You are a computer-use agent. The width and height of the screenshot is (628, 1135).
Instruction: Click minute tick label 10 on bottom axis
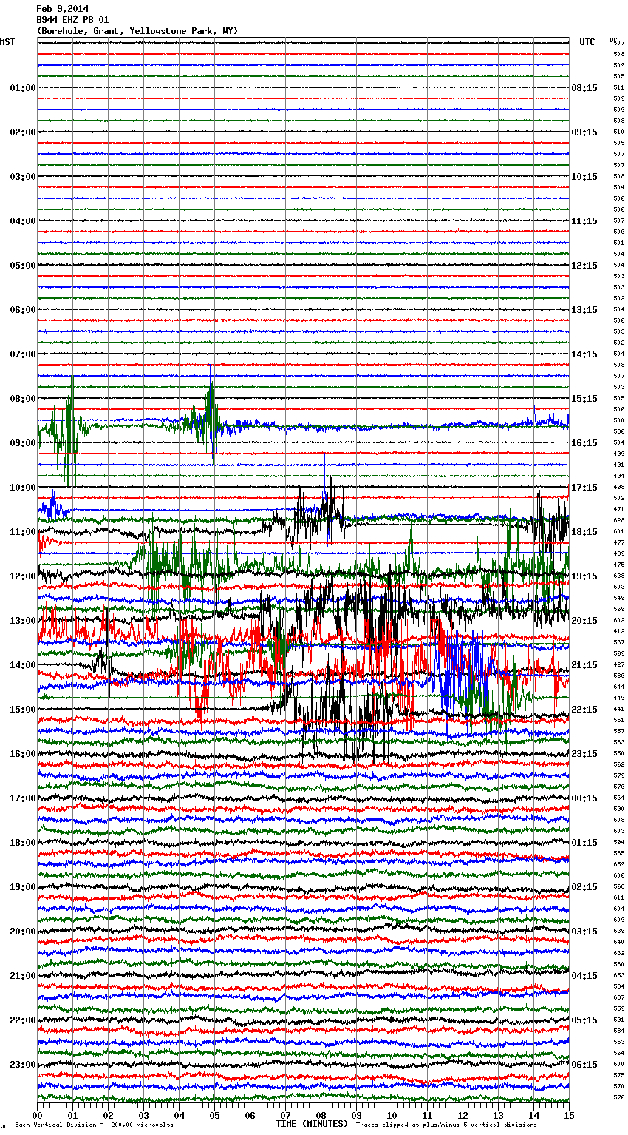pos(392,1115)
